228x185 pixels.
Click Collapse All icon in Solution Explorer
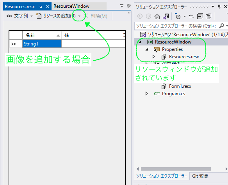[200, 16]
